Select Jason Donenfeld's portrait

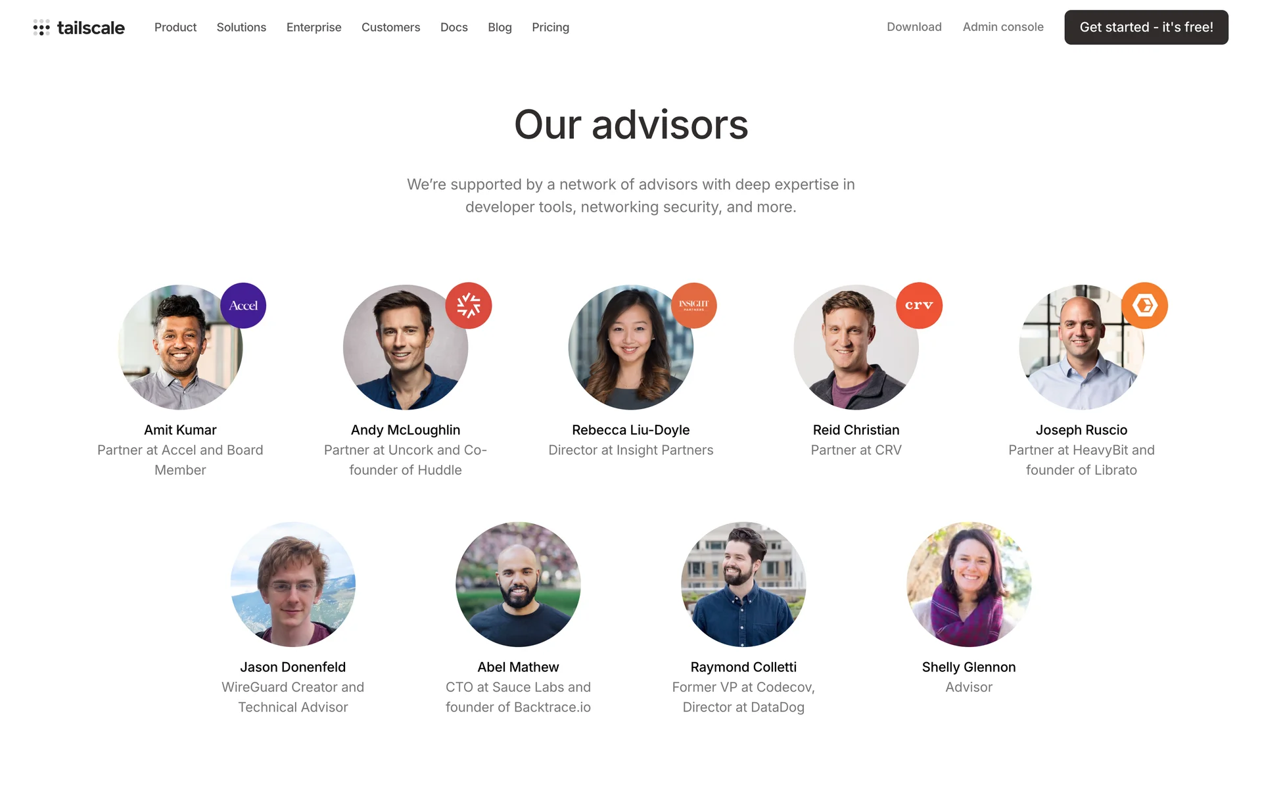[293, 585]
